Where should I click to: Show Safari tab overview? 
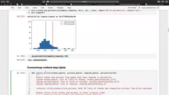[x=167, y=2]
